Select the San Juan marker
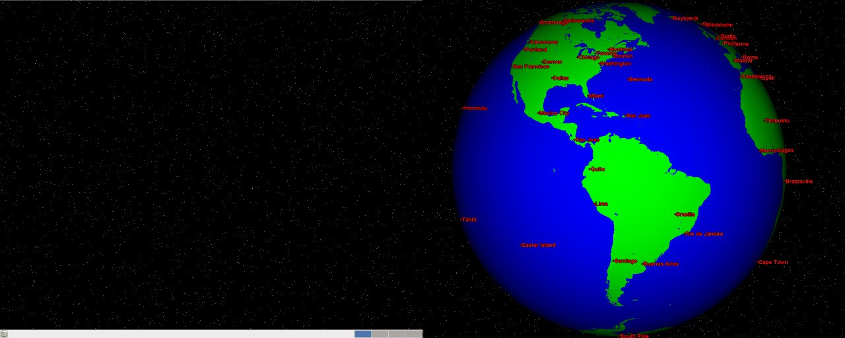Viewport: 845px width, 338px height. click(x=638, y=116)
